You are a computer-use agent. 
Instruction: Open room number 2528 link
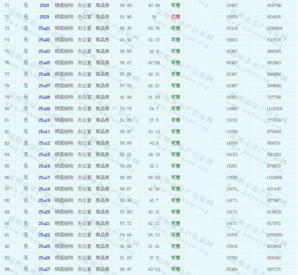pyautogui.click(x=44, y=5)
